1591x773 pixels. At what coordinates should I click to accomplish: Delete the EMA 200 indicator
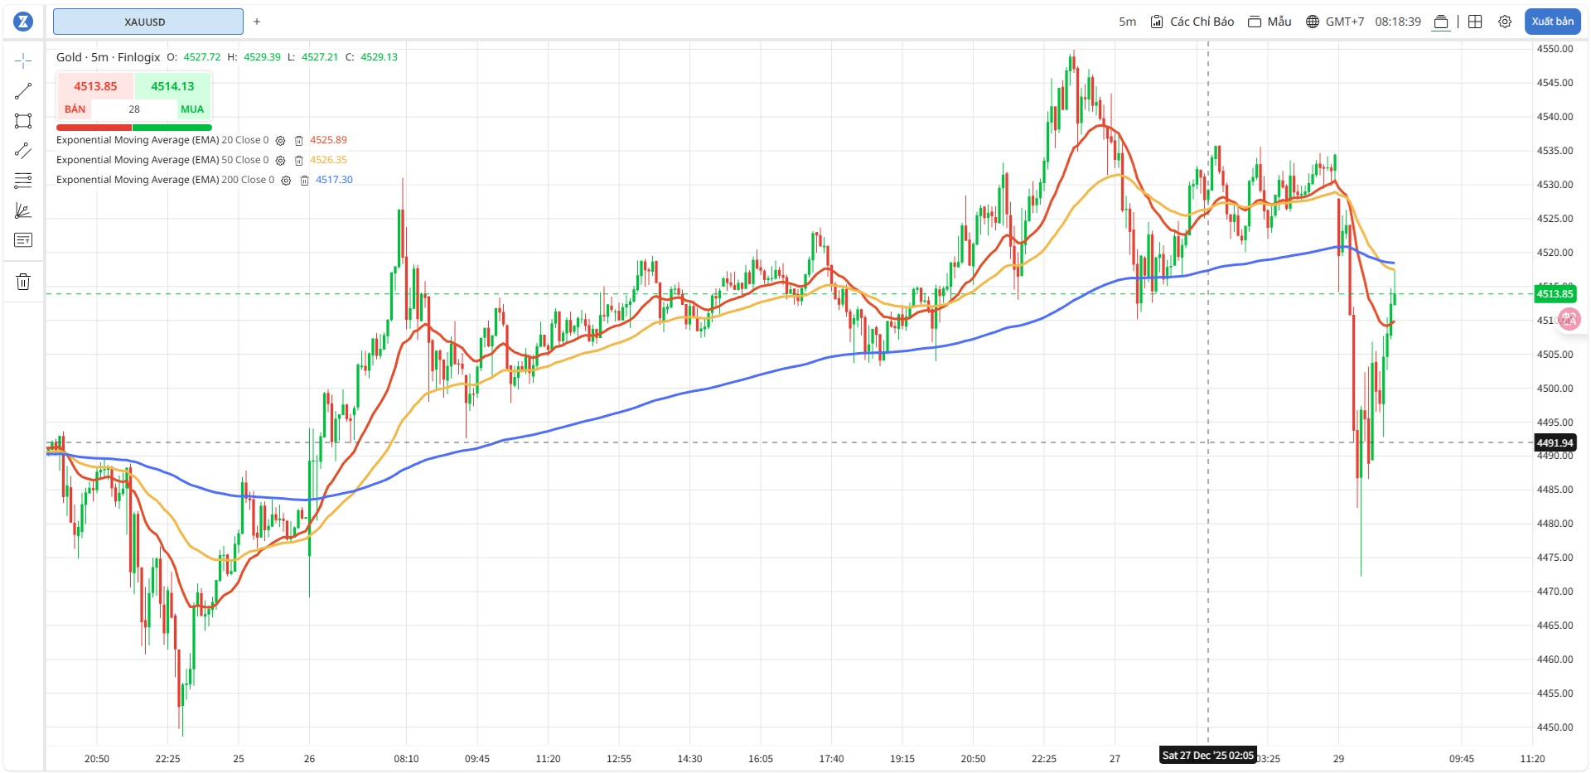(304, 181)
